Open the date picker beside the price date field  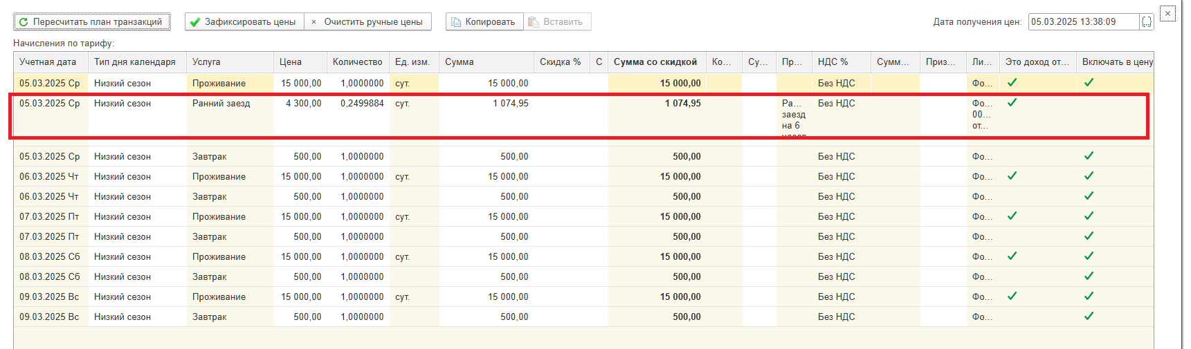coord(1147,21)
